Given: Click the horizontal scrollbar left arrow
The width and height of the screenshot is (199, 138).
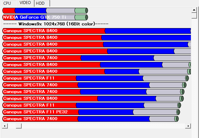Looking at the screenshot, I should coord(5,126).
